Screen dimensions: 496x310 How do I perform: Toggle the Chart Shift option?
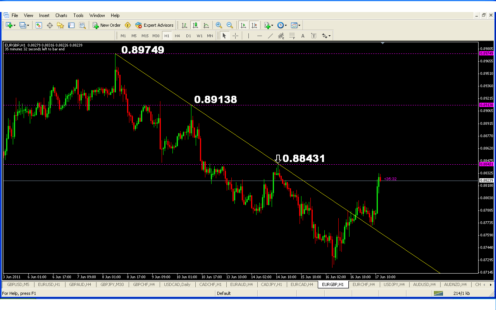tap(254, 25)
